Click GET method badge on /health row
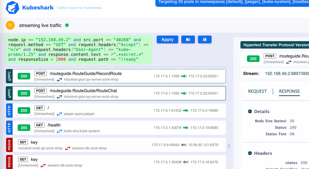Screen dimensions: 309x169 (x=39, y=125)
